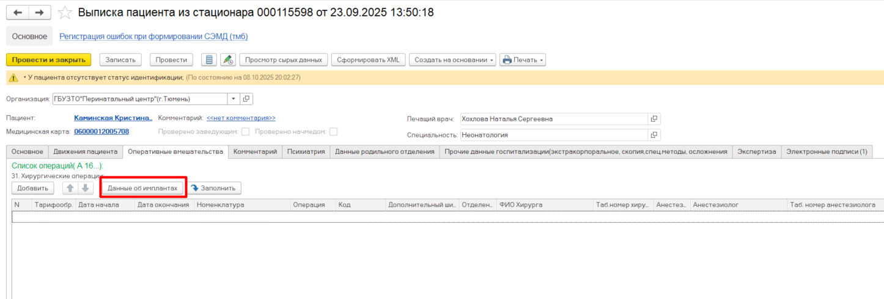
Task: Move operation row up with arrow
Action: point(70,188)
